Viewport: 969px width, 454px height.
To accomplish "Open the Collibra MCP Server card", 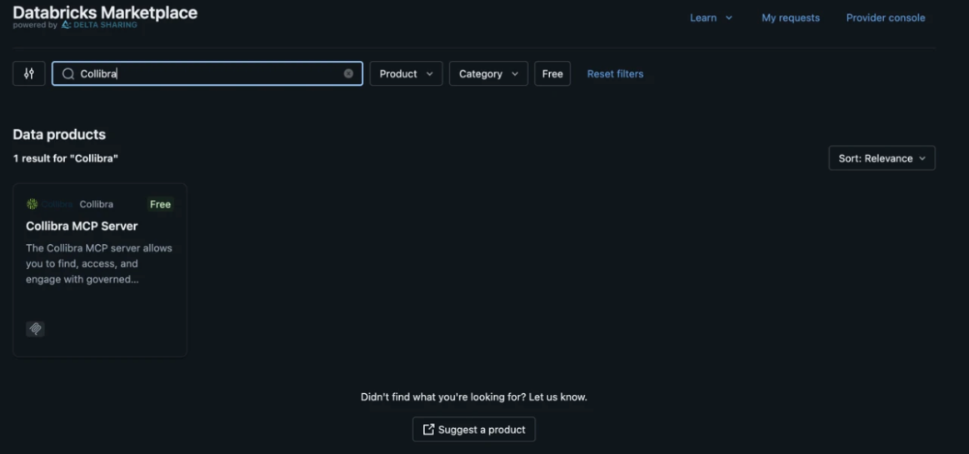I will pos(99,270).
